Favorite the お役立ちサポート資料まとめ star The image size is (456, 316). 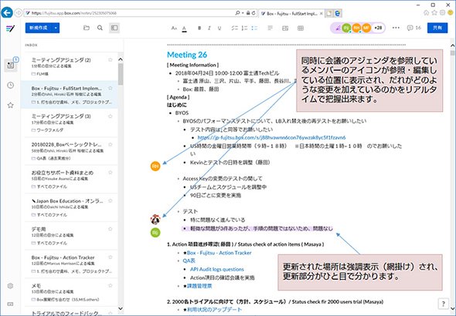[x=111, y=172]
